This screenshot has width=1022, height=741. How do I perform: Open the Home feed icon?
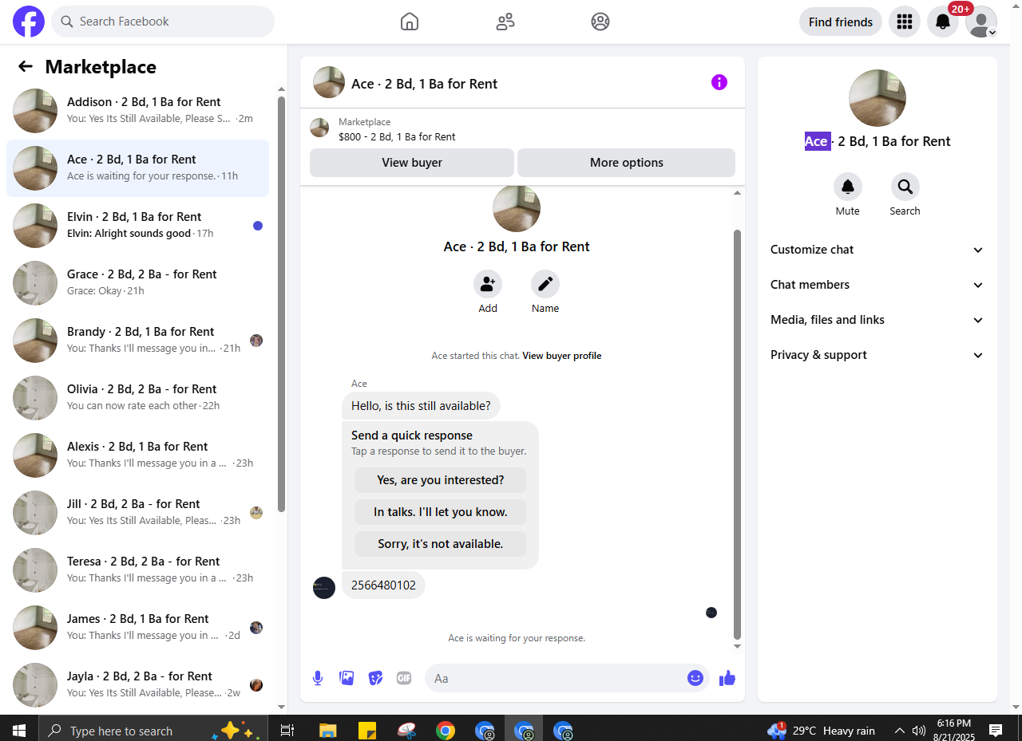click(410, 22)
